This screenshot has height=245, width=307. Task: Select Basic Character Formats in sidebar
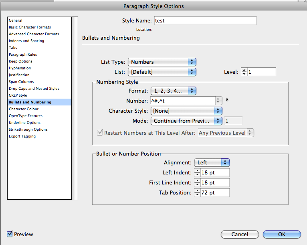30,27
